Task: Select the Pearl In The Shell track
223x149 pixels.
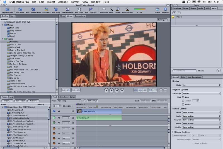Action: pos(17,50)
